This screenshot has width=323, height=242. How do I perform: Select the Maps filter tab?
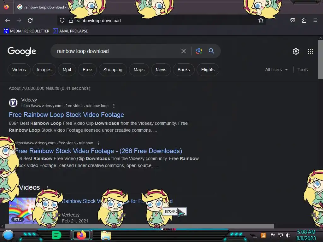click(x=139, y=70)
